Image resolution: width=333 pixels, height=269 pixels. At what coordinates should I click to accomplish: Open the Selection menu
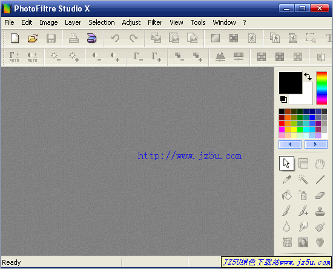(x=102, y=22)
